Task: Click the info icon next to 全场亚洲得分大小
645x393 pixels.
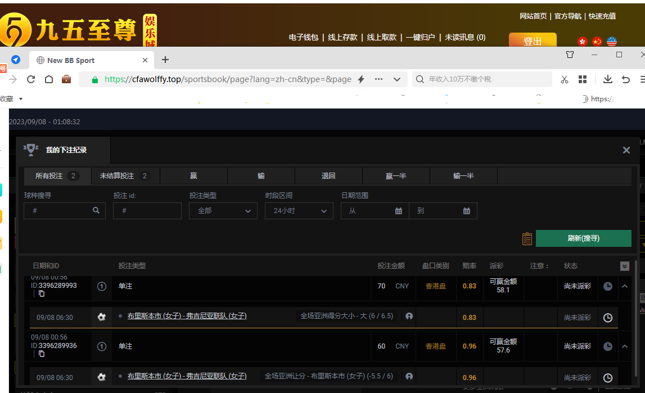Action: pyautogui.click(x=409, y=317)
